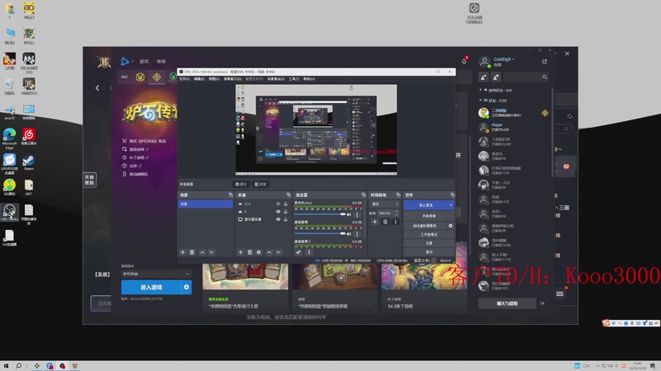661x371 pixels.
Task: Adjust transition duration 300 ms stepper
Action: point(397,214)
